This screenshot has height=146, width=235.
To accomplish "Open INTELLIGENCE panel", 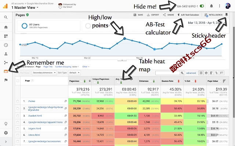I will [213, 15].
